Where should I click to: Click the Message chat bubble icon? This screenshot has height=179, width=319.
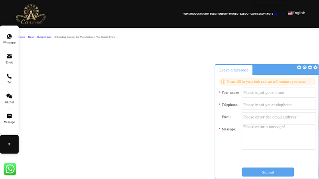tap(9, 116)
